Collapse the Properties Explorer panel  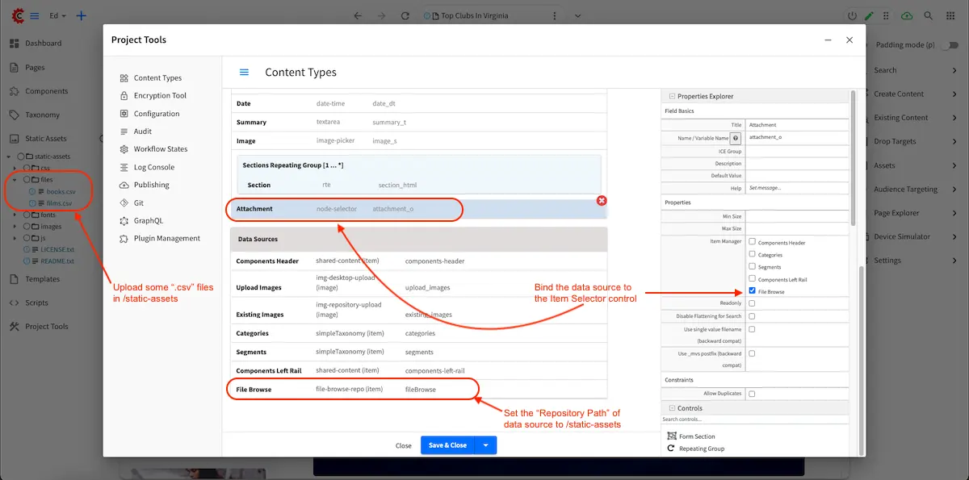pos(671,96)
